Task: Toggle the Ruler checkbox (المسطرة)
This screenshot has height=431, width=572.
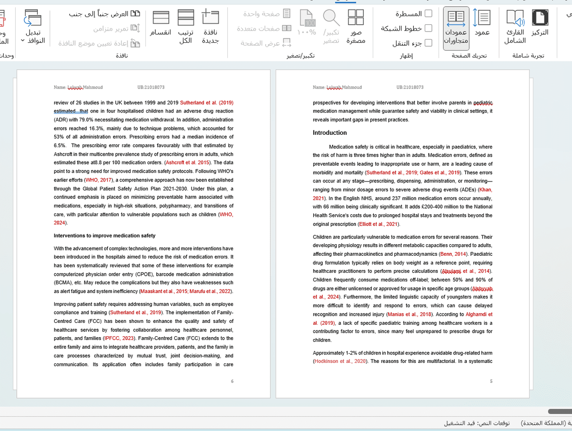Action: [428, 14]
